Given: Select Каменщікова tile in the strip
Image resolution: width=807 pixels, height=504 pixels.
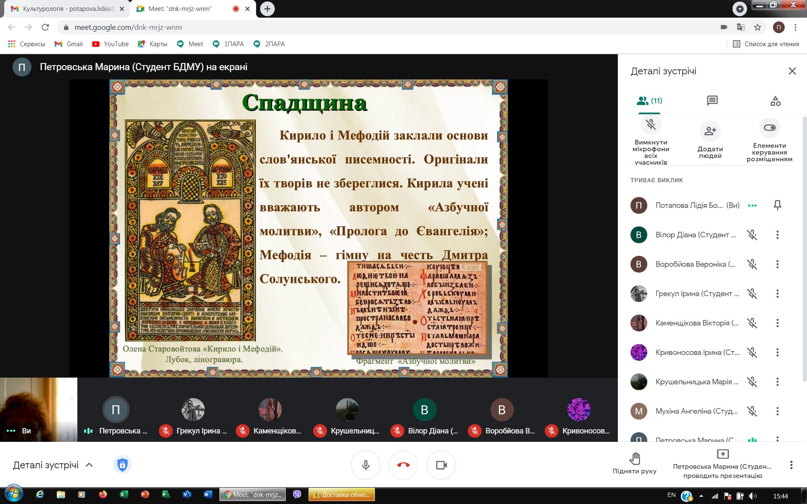Looking at the screenshot, I should tap(270, 410).
